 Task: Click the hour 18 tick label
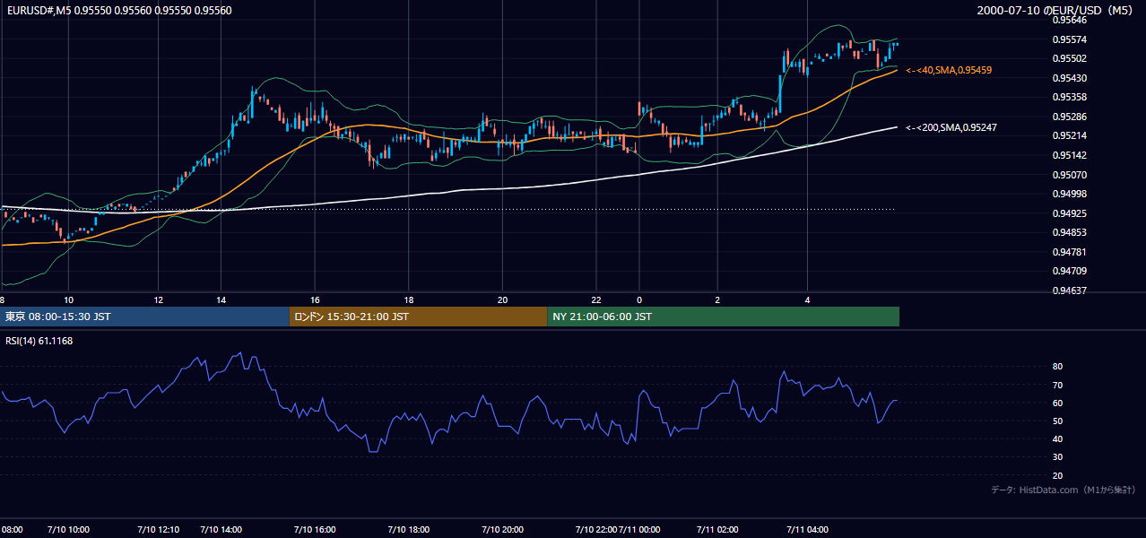coord(409,299)
